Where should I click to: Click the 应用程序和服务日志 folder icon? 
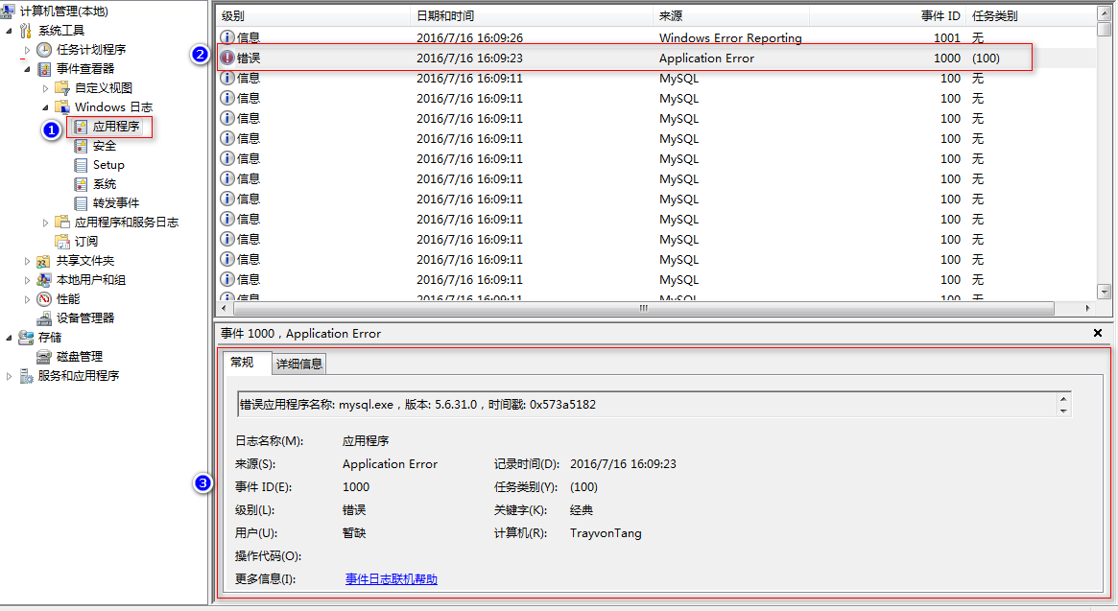62,222
